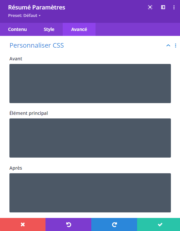Focus the Après CSS code field
180x231 pixels.
90,193
